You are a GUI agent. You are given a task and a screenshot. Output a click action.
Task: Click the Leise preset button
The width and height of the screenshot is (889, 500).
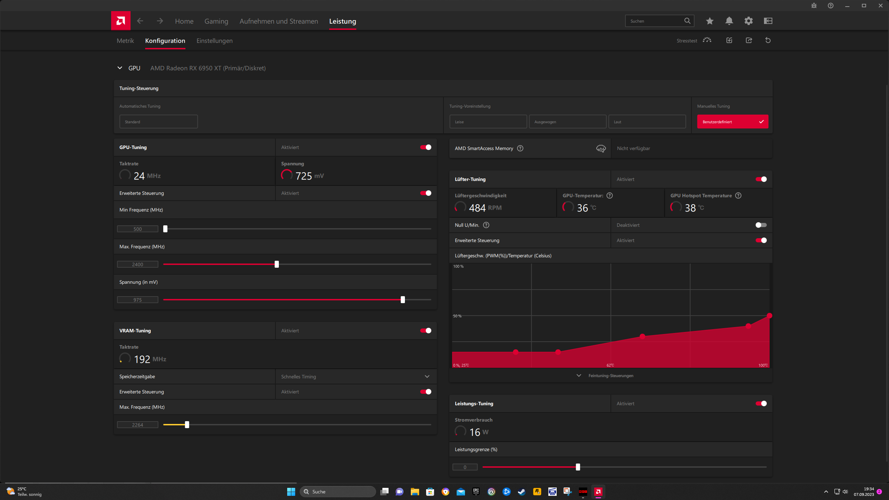point(488,122)
